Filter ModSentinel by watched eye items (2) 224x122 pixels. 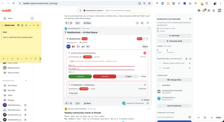(88, 47)
